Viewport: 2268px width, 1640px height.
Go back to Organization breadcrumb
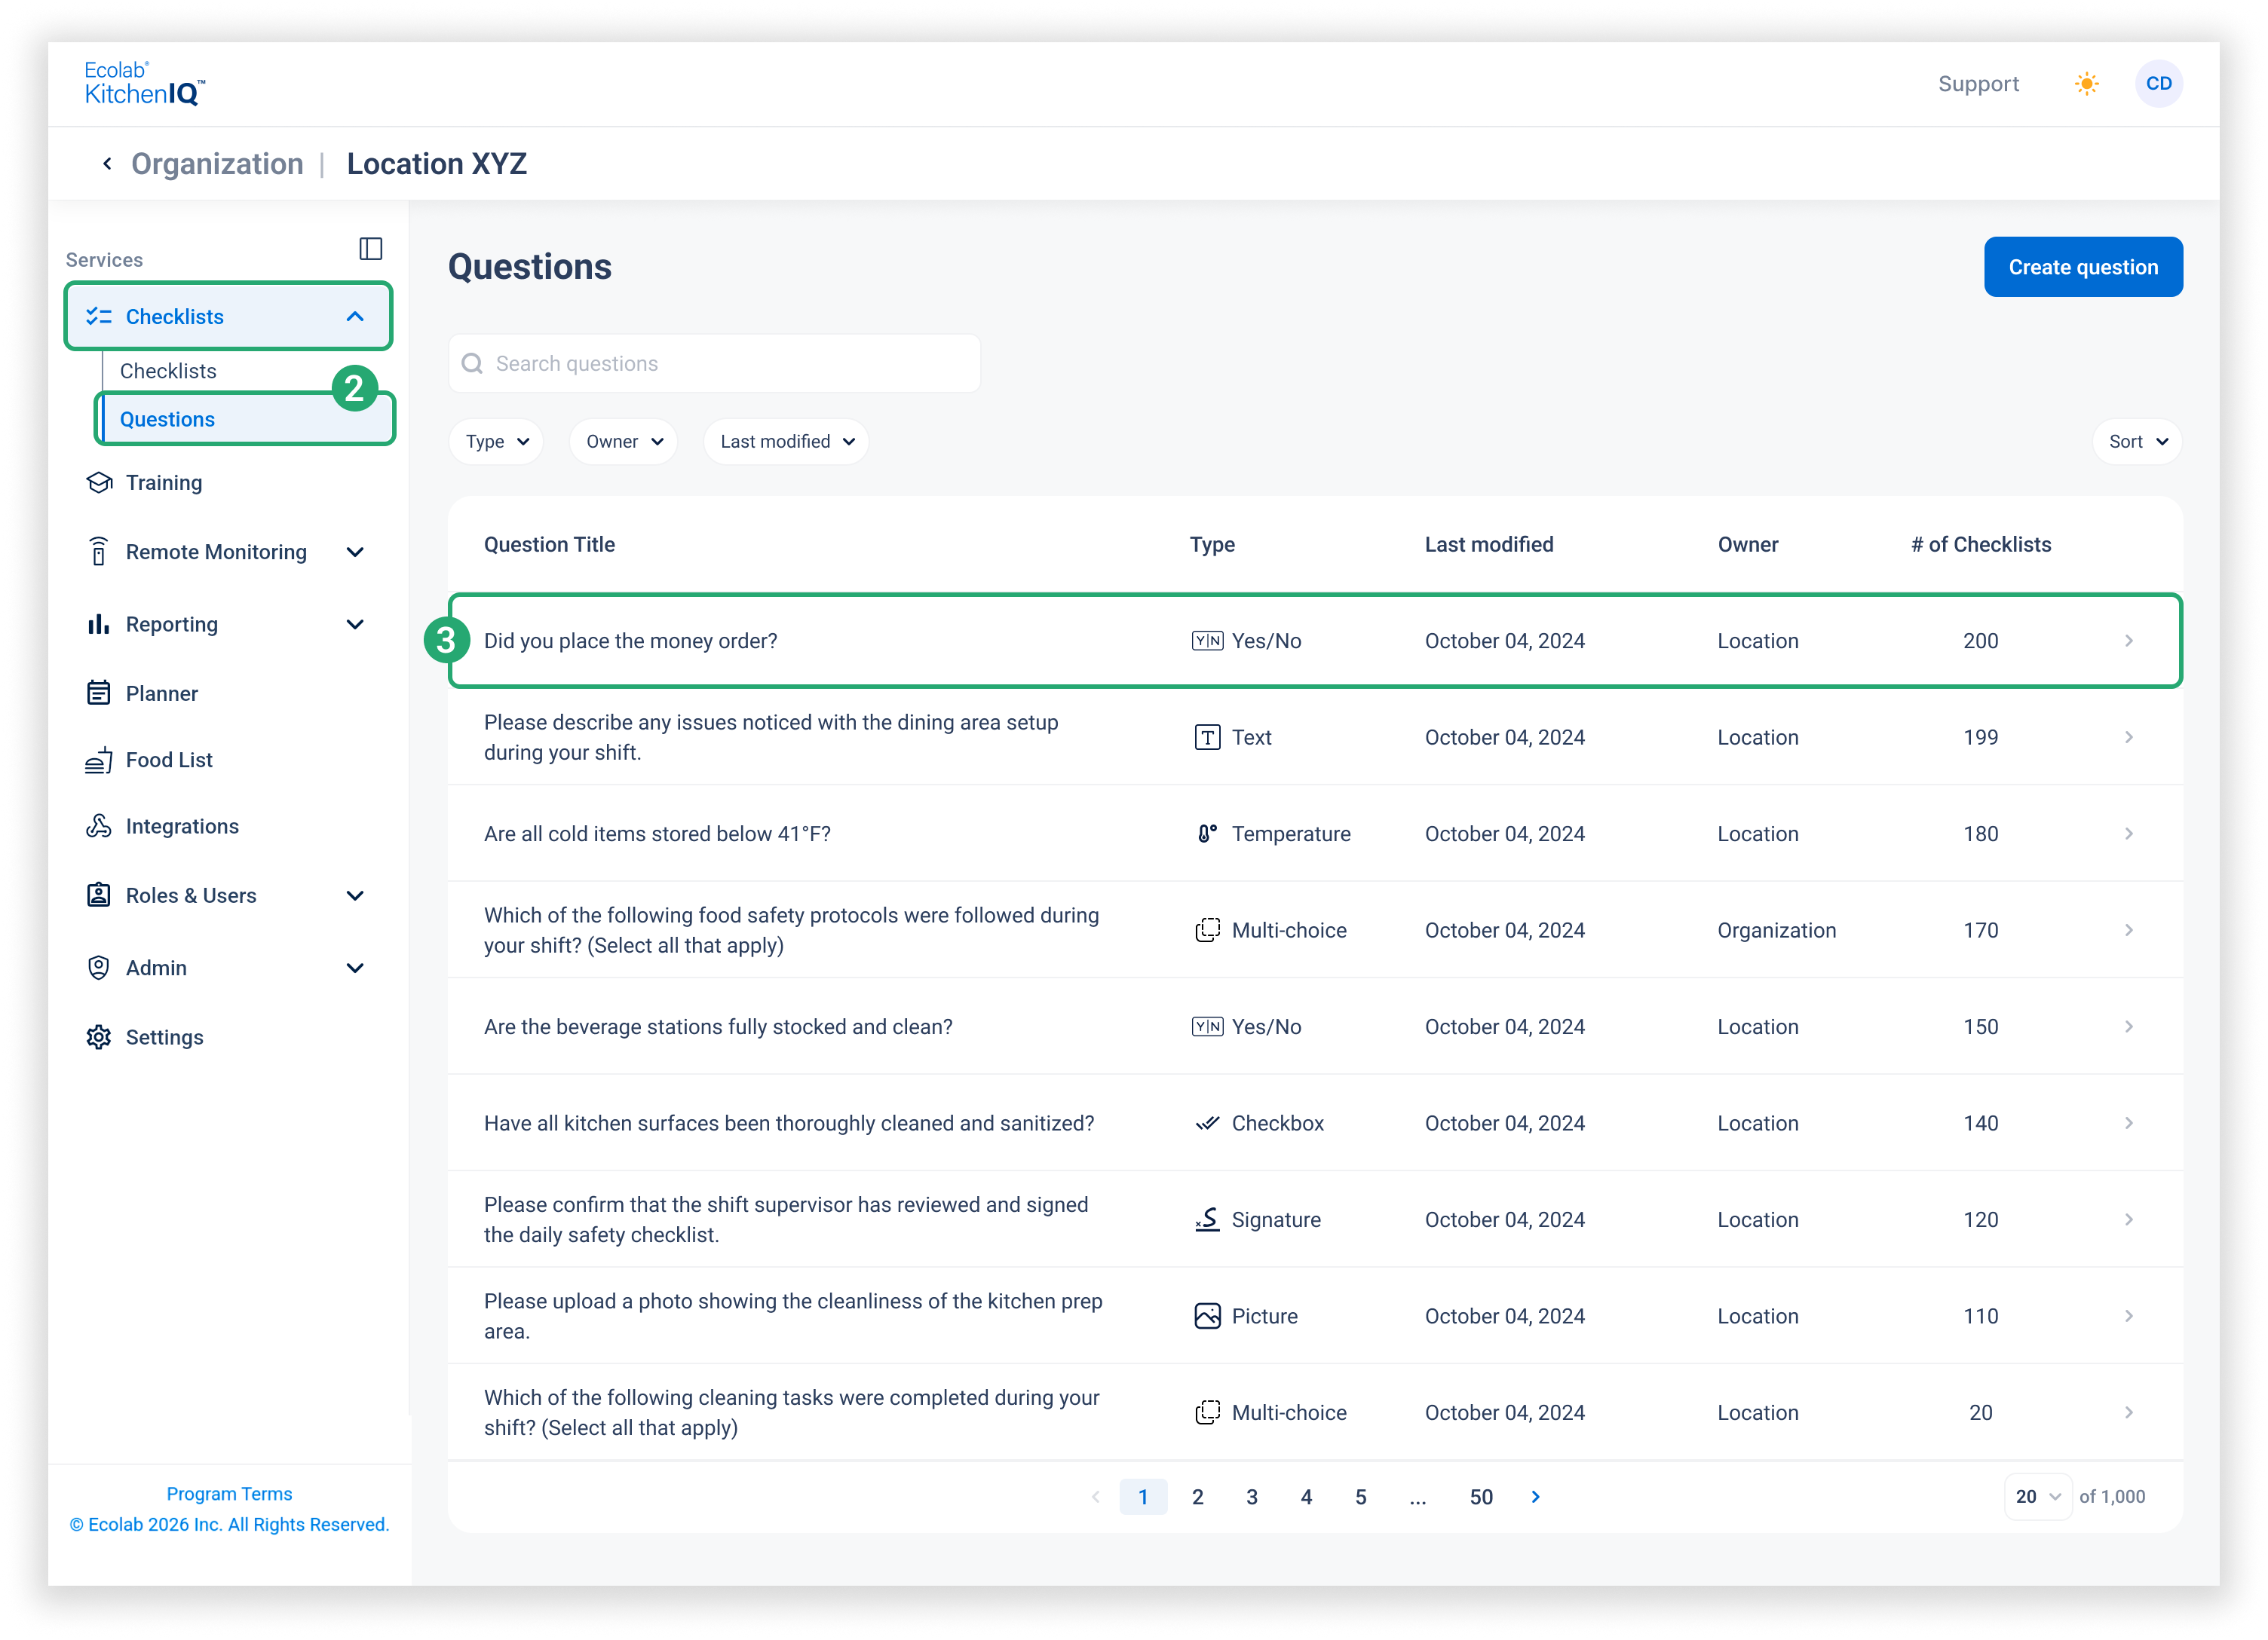pos(217,164)
